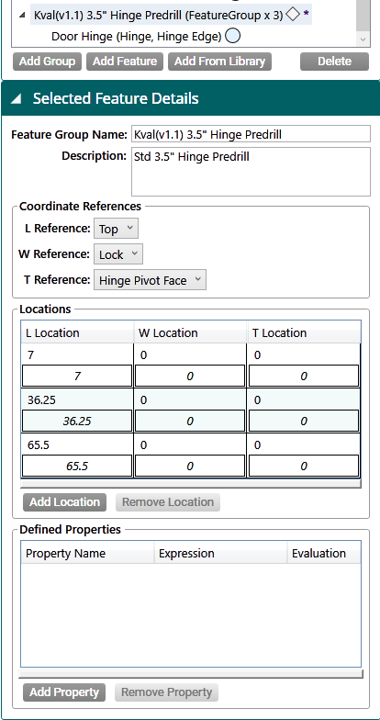Edit L Location field with italic 36.25
The width and height of the screenshot is (380, 720).
pos(77,421)
